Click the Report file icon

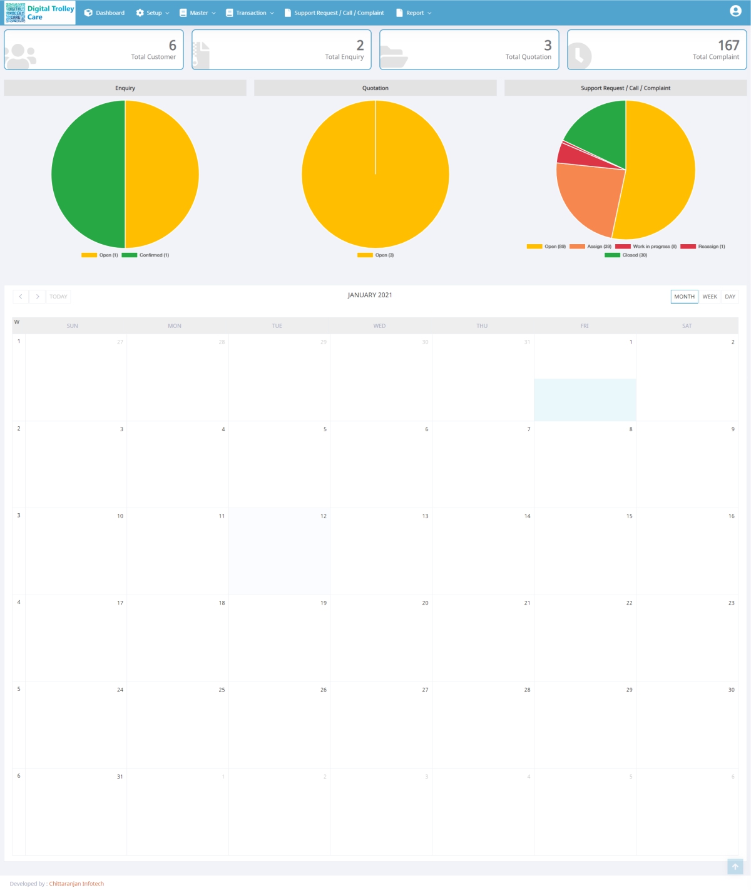[399, 13]
